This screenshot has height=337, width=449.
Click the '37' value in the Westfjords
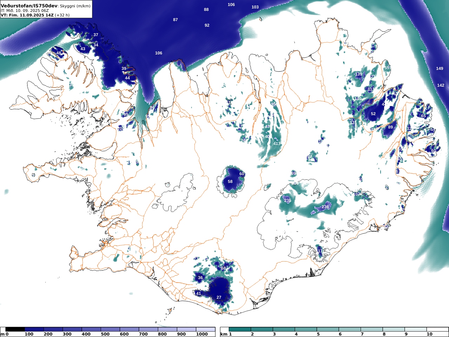(96, 35)
